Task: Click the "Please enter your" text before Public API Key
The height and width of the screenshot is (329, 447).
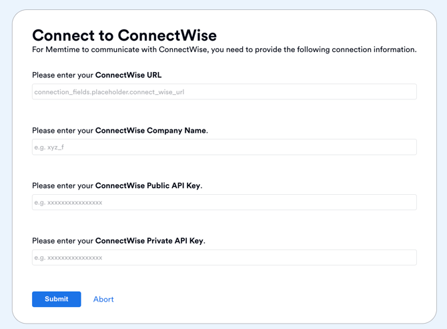Action: (63, 186)
